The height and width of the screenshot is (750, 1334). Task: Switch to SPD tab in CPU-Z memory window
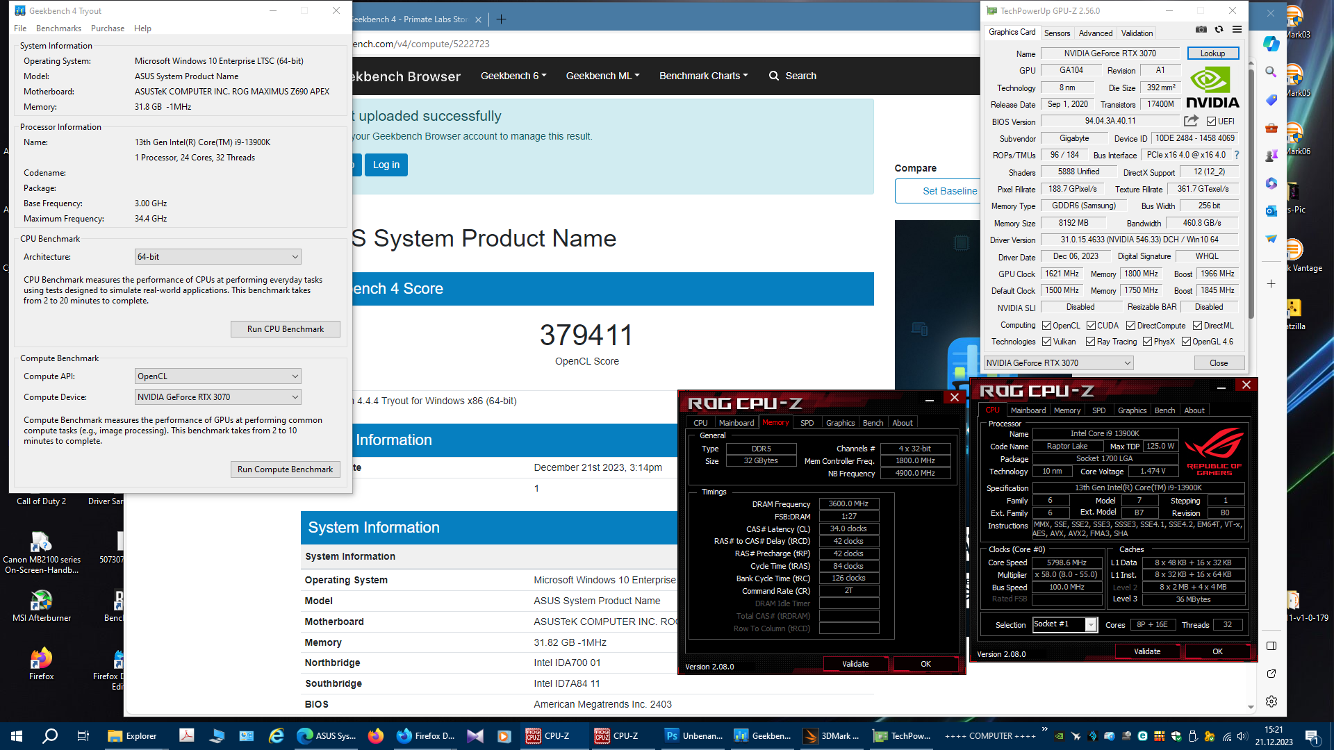tap(807, 423)
